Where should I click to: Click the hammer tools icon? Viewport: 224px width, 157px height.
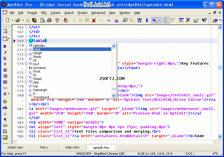(x=188, y=20)
